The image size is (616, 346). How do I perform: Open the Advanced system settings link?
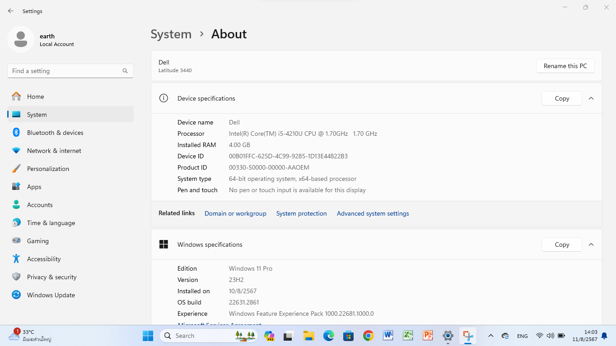point(373,213)
